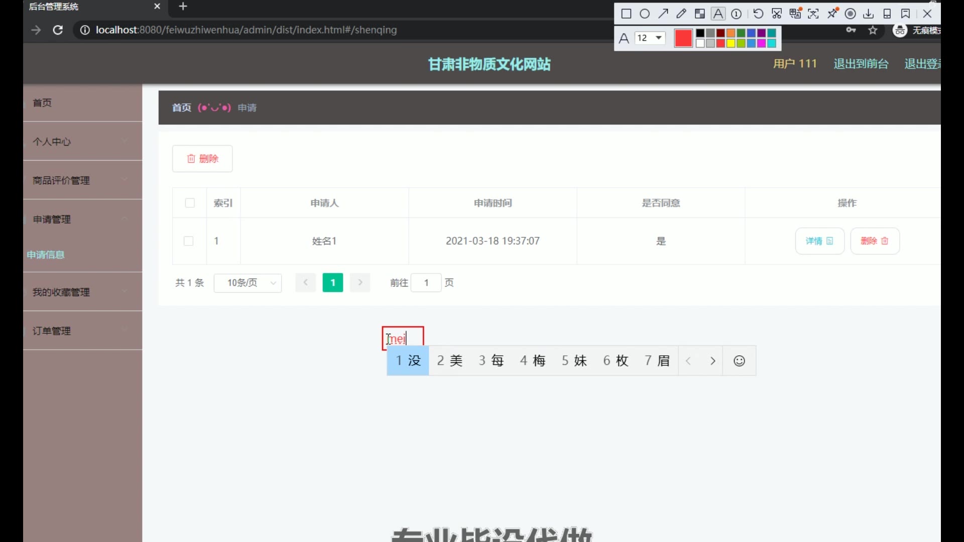964x542 pixels.
Task: Select the ellipse annotation tool
Action: [x=645, y=14]
